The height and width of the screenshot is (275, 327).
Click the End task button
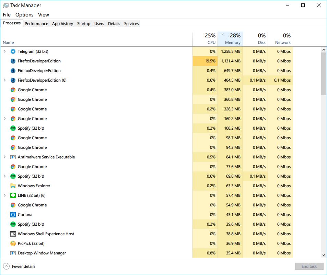309,266
